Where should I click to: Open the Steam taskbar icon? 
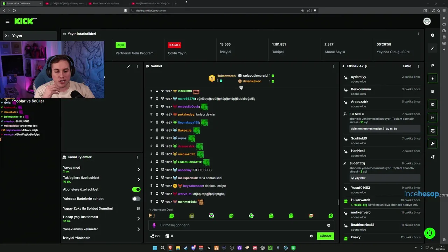pos(185,248)
